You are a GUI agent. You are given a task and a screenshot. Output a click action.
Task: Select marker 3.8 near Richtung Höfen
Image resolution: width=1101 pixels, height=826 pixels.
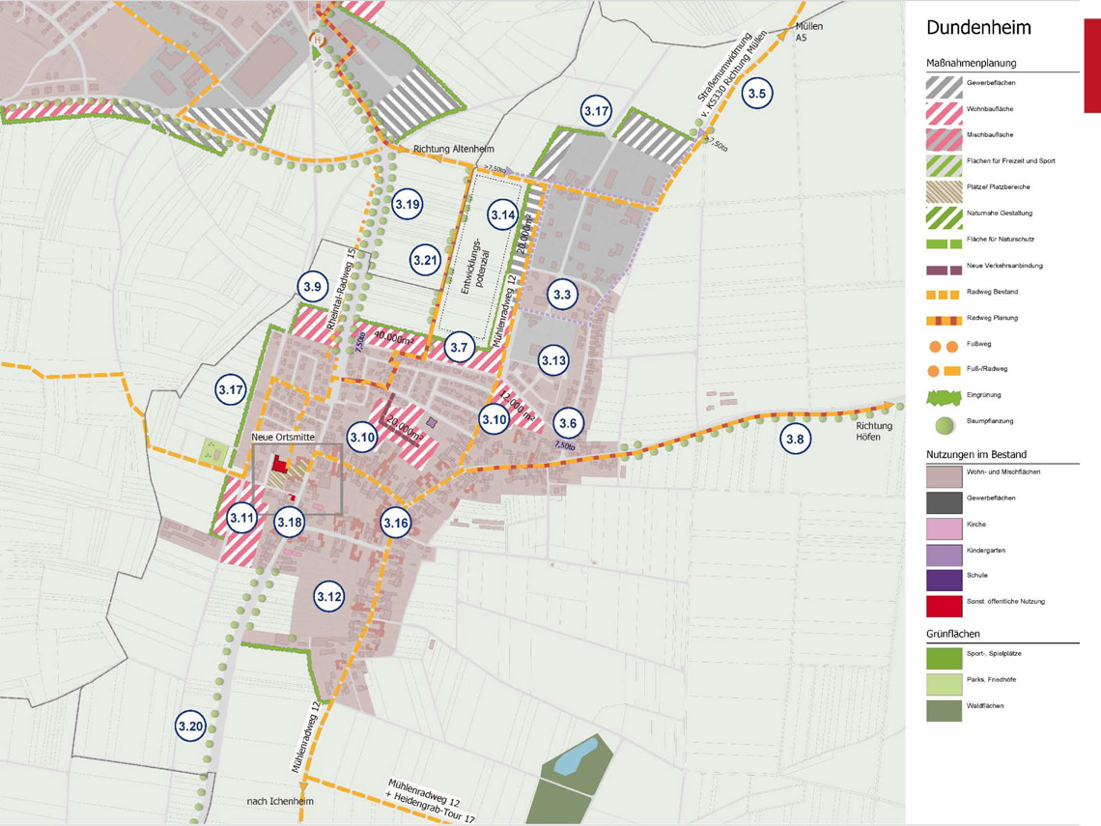(795, 440)
